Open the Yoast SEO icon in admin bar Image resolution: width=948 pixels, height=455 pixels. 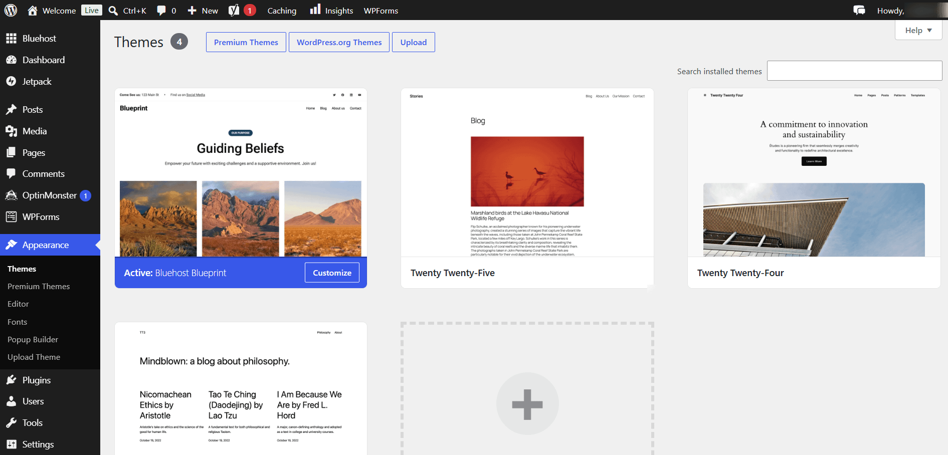[x=234, y=11]
